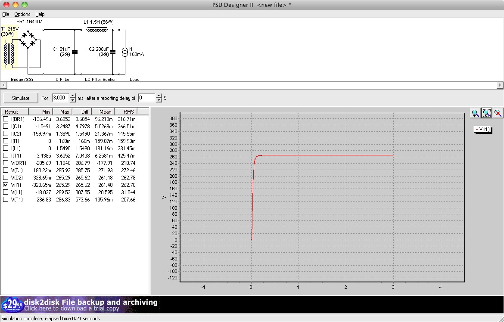Click the C Filter section label
This screenshot has width=504, height=322.
pyautogui.click(x=62, y=79)
